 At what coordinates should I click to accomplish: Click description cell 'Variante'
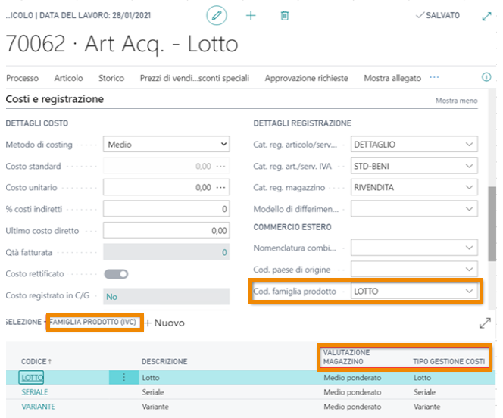[155, 407]
